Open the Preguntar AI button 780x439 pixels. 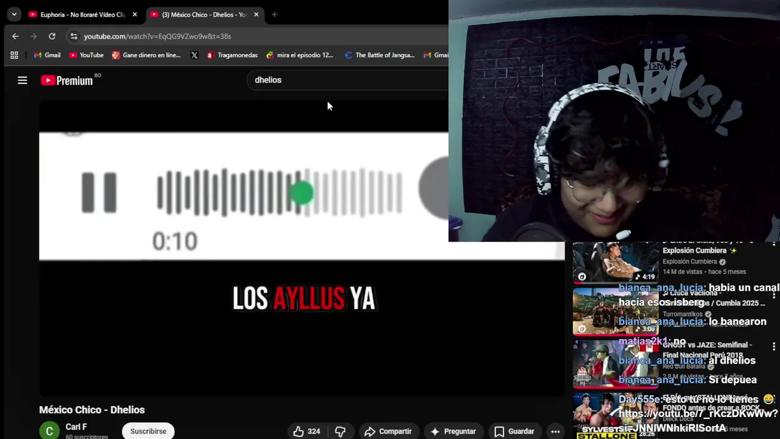pyautogui.click(x=453, y=431)
